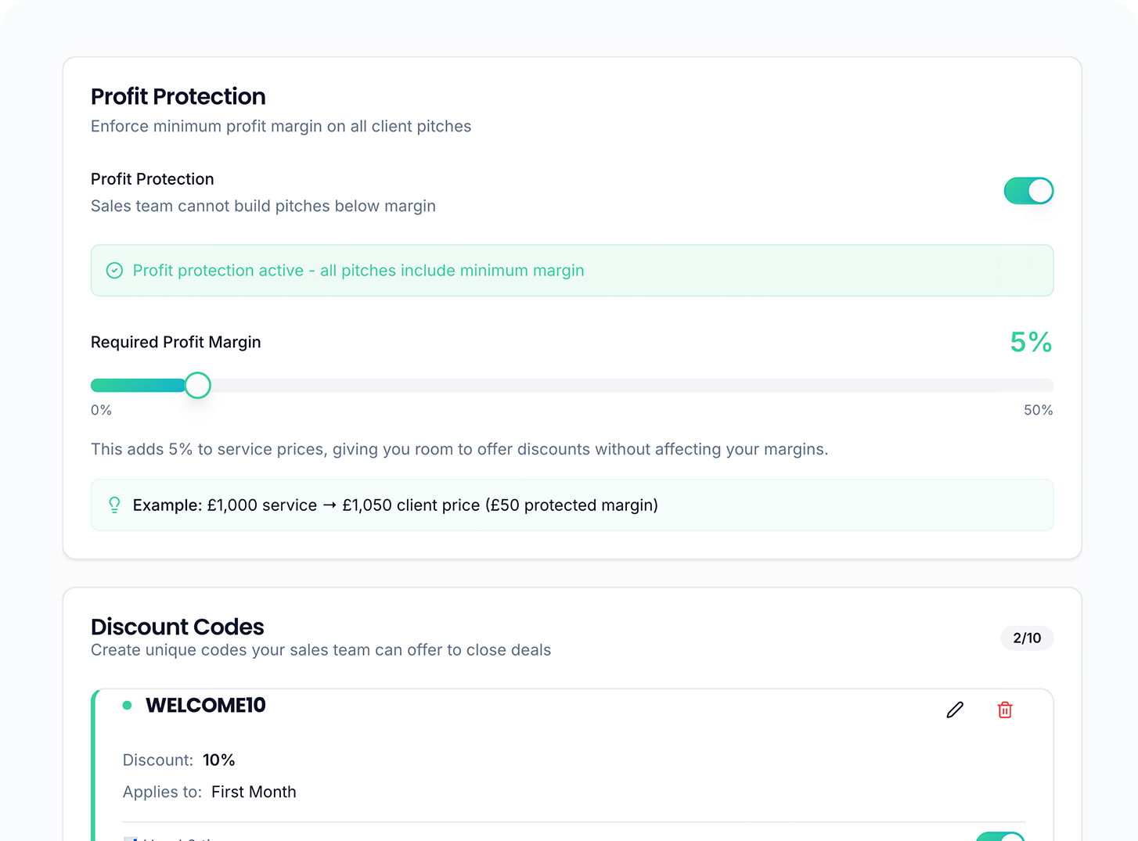Click the Required Profit Margin slider handle
This screenshot has height=841, width=1138.
tap(198, 385)
